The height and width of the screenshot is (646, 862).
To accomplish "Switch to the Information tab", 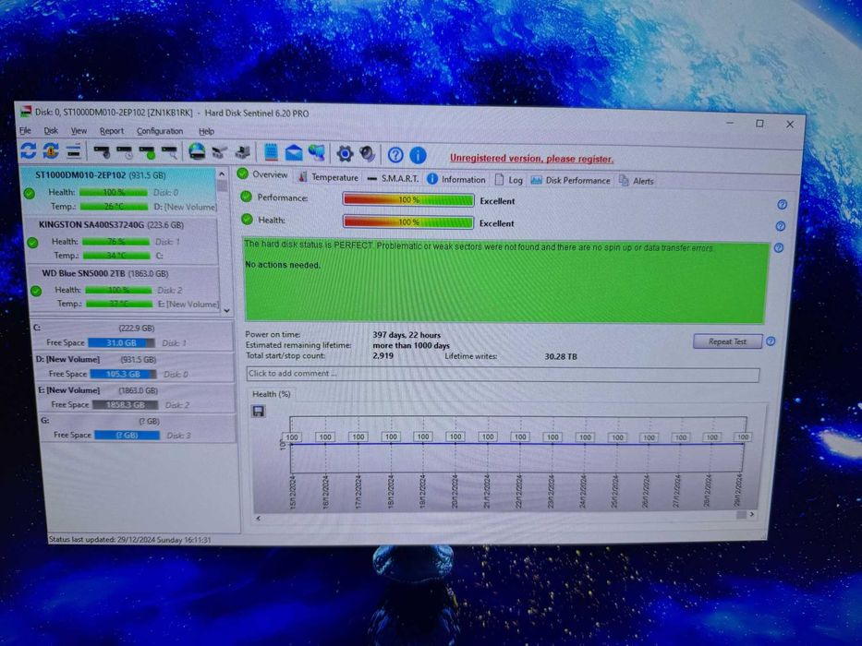I will pyautogui.click(x=456, y=179).
